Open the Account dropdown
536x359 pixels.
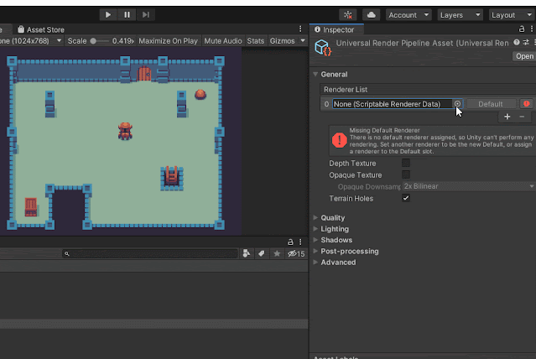(409, 15)
